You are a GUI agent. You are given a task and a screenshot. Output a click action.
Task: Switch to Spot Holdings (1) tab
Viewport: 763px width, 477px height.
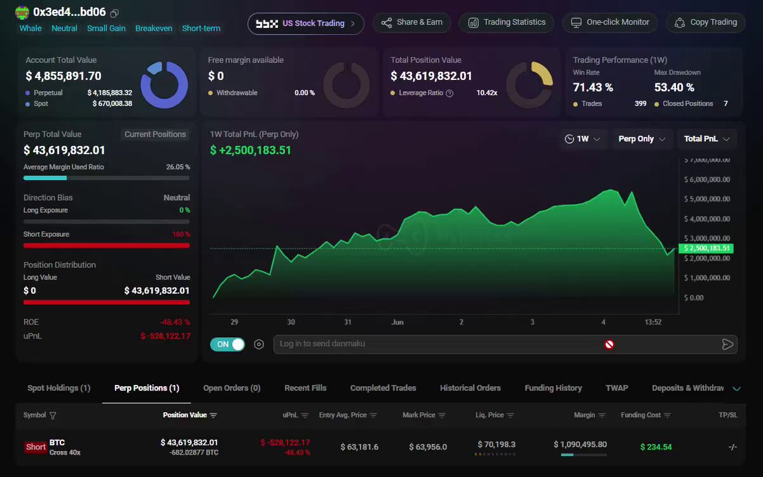tap(59, 388)
